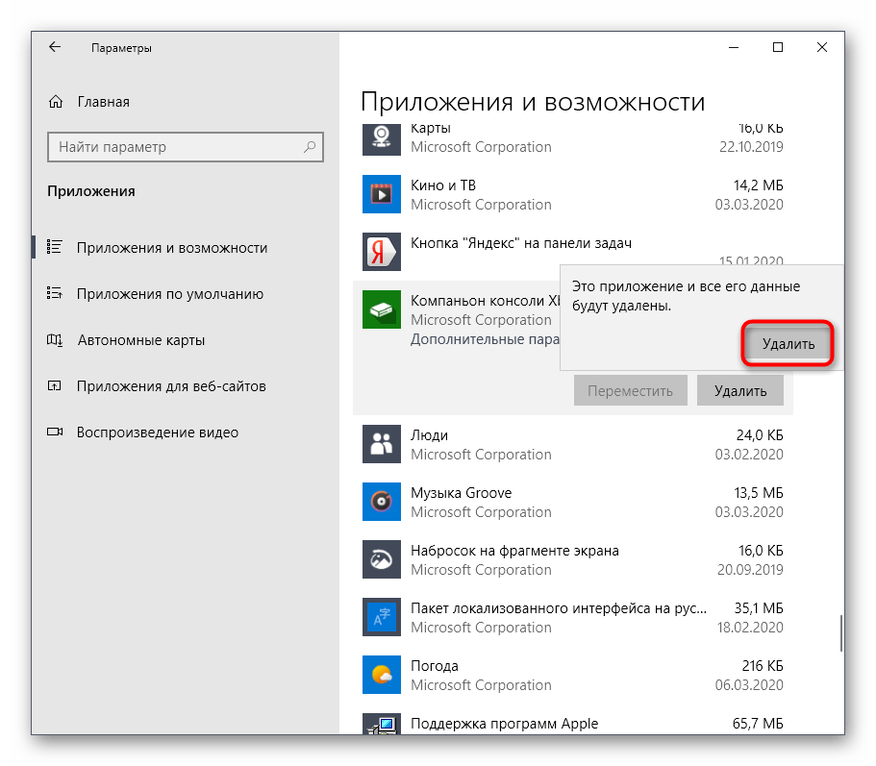Switch to Воспроизведение видео section
The image size is (876, 766).
157,432
